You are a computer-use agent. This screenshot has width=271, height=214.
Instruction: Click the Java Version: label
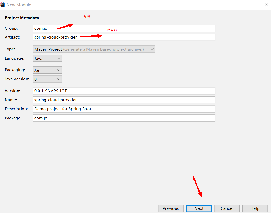(x=17, y=79)
